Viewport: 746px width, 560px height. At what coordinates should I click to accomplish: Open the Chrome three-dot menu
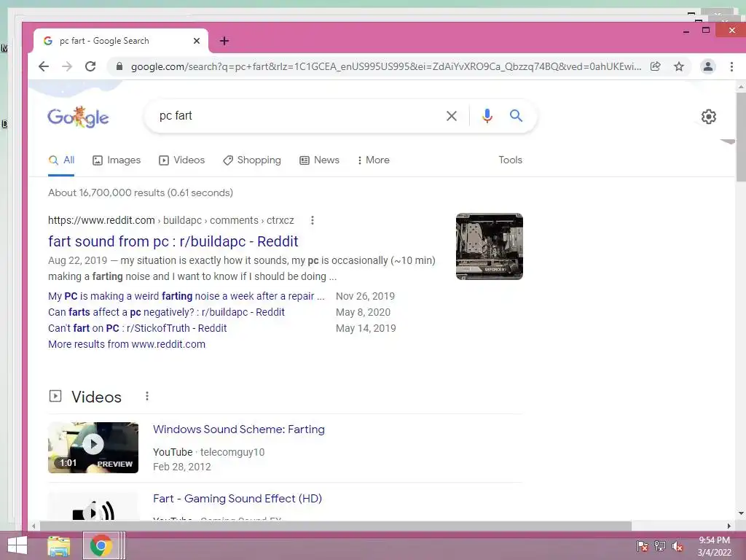(731, 66)
